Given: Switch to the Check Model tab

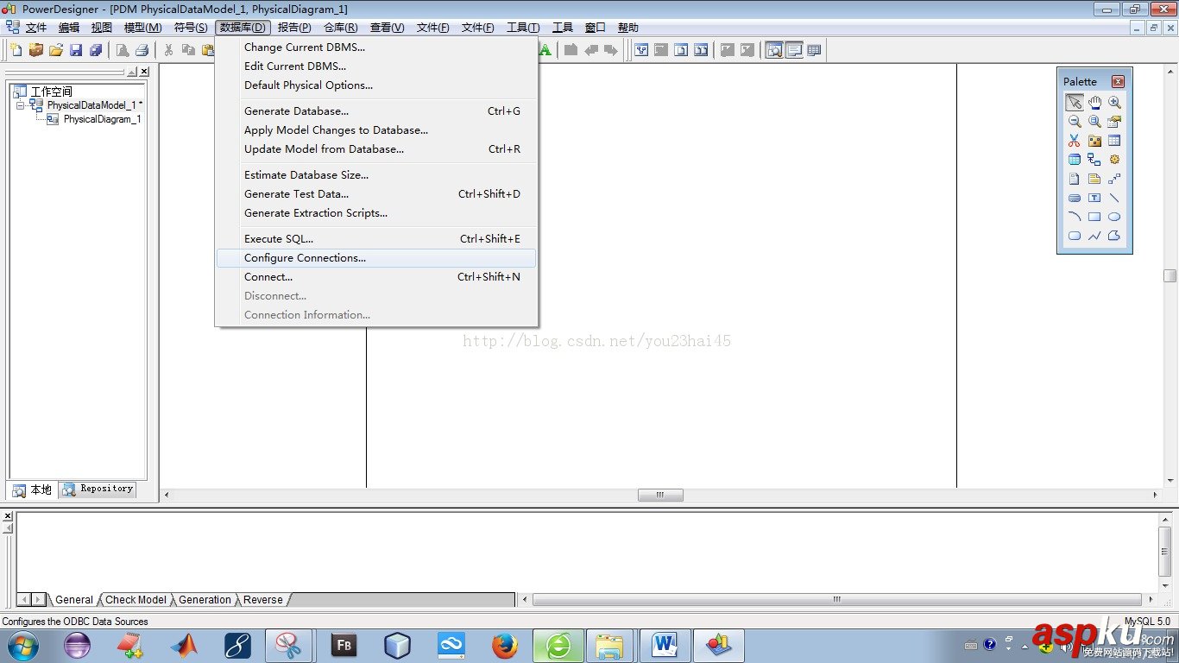Looking at the screenshot, I should (x=135, y=599).
